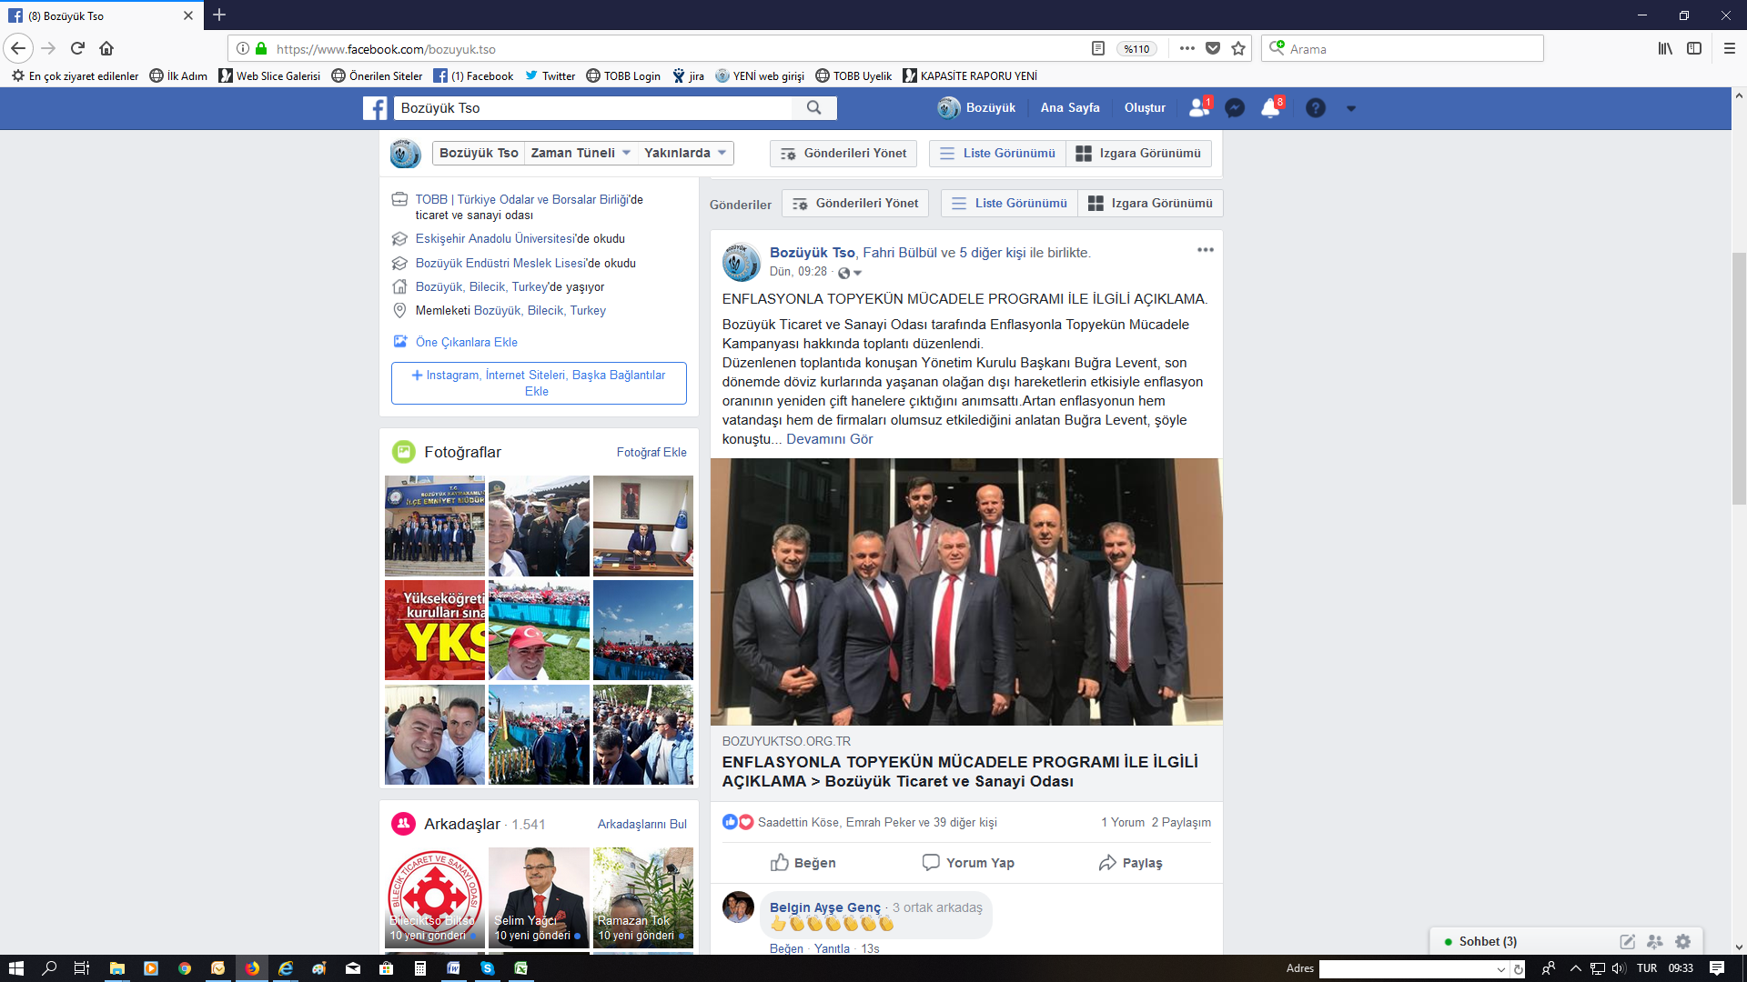The width and height of the screenshot is (1747, 982).
Task: Click top sticky Gönderileri Yönet button
Action: pyautogui.click(x=843, y=153)
